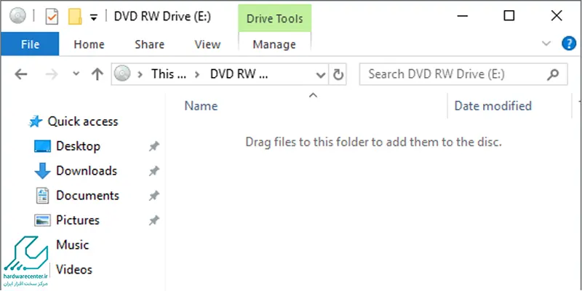Select Downloads in Quick access
Viewport: 582px width, 291px height.
click(x=86, y=171)
